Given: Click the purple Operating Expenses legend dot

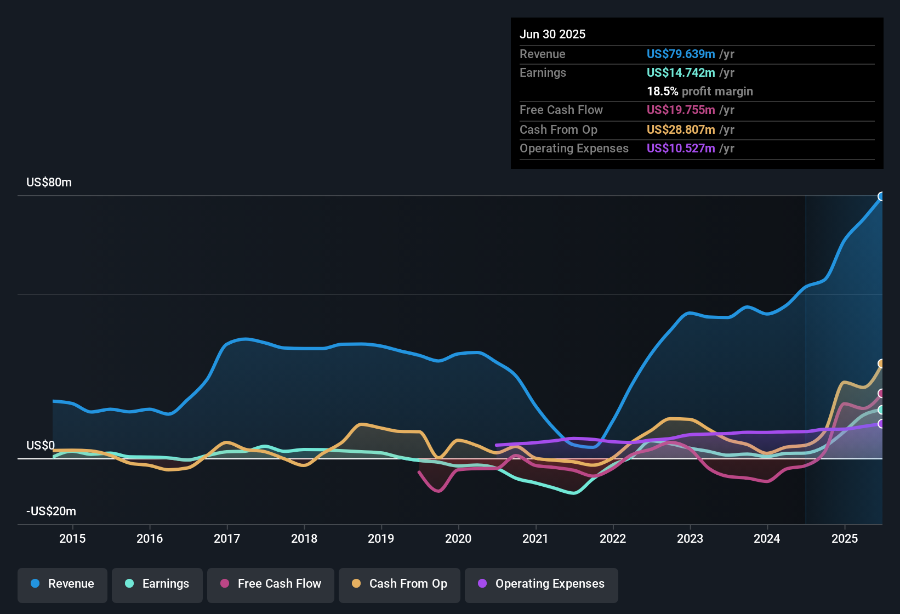Looking at the screenshot, I should click(x=482, y=584).
